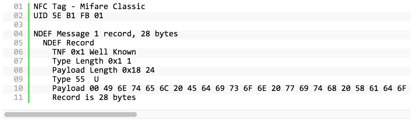Click the horizontal scrollbar thumb
413x120 pixels.
[70, 115]
